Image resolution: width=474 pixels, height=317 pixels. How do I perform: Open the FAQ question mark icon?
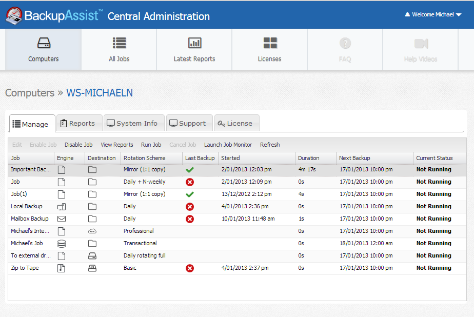coord(345,43)
